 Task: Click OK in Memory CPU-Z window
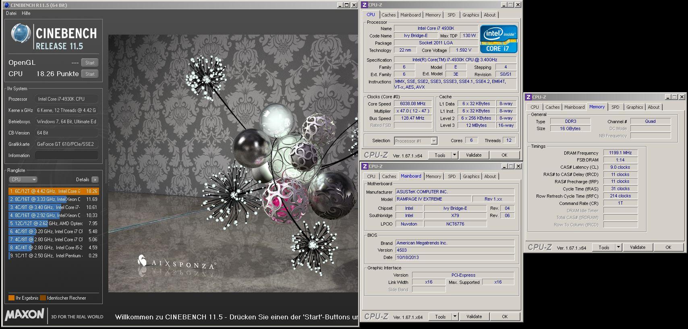coord(668,248)
